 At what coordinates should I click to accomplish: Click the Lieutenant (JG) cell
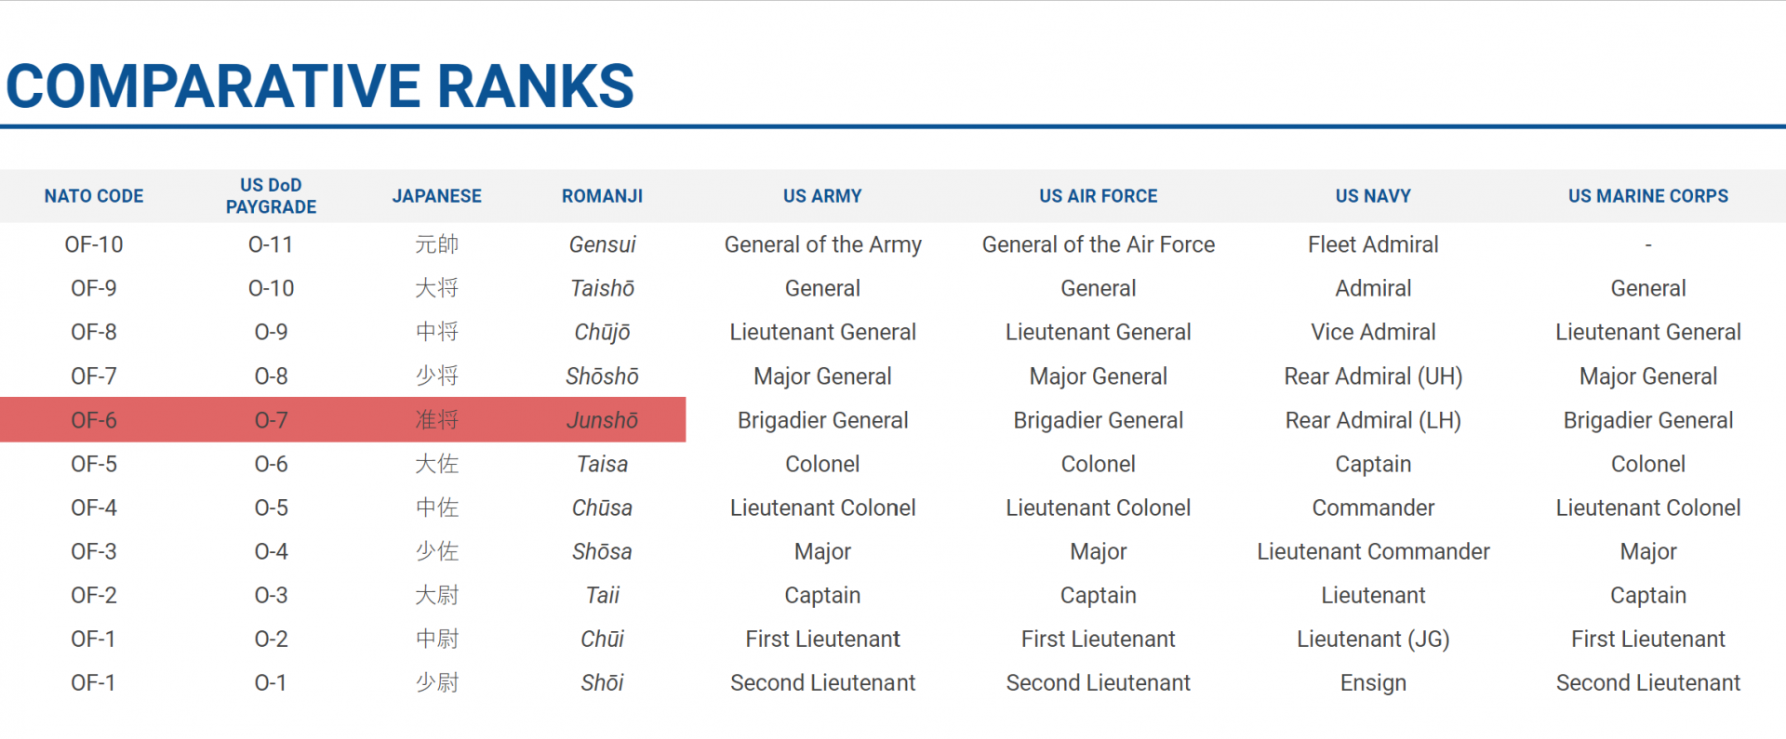[x=1373, y=640]
